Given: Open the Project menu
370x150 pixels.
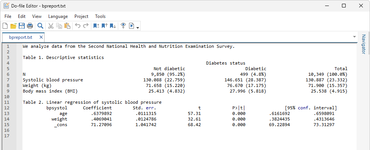Looking at the screenshot, I should (x=81, y=16).
